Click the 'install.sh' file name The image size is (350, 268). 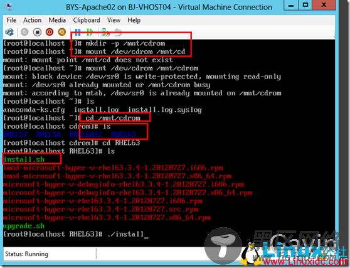(x=24, y=159)
